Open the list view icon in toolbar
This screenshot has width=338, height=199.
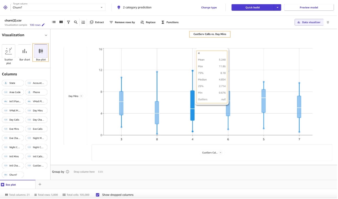(x=54, y=22)
